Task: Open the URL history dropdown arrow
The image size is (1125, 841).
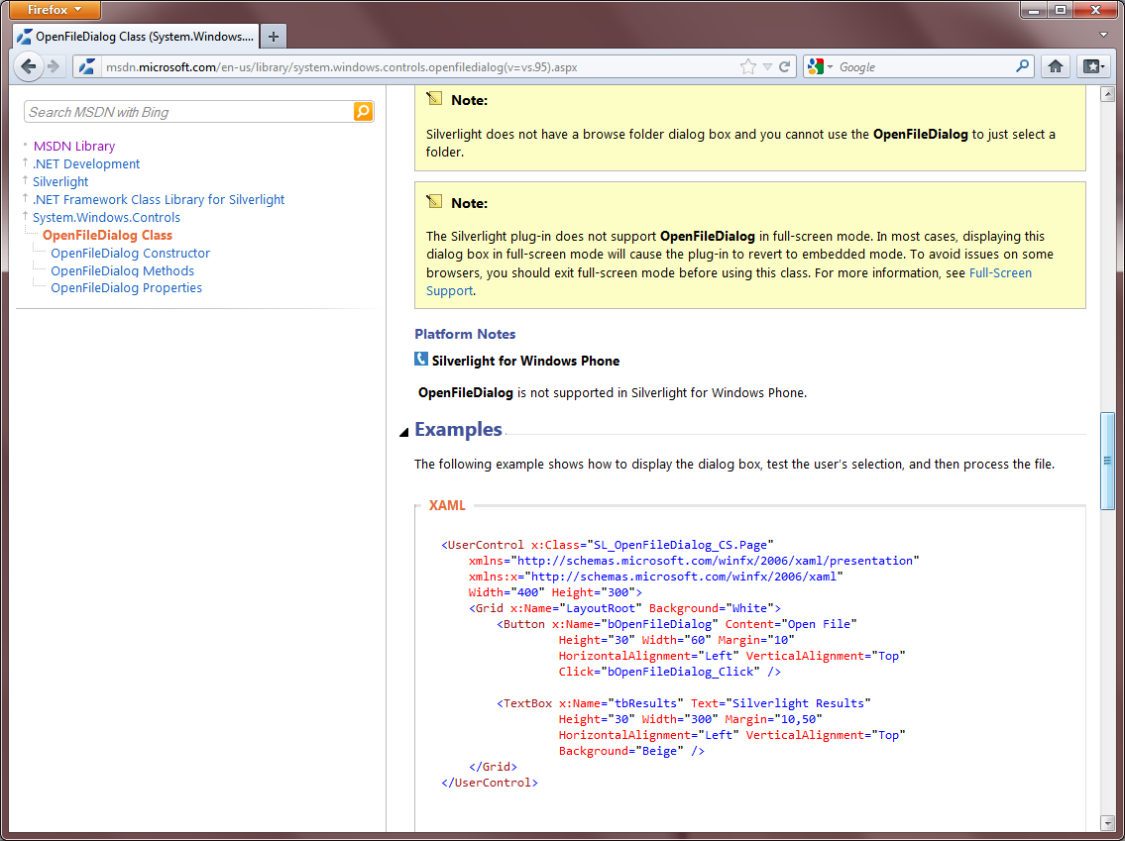Action: click(x=767, y=66)
